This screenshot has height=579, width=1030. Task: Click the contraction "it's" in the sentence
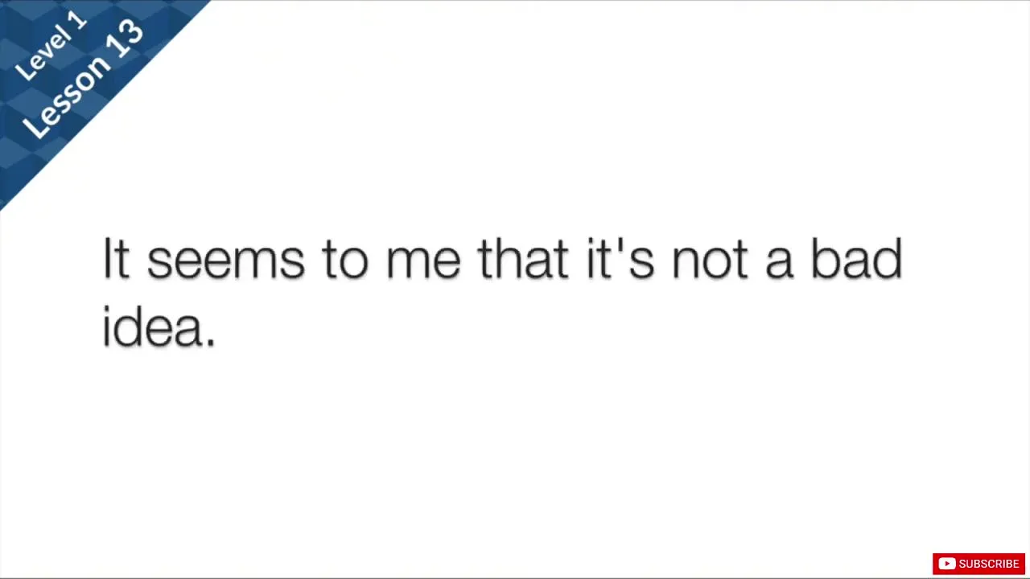tap(620, 259)
